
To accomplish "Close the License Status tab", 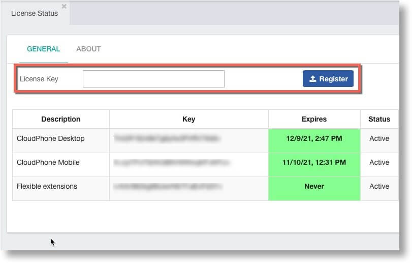I will click(x=64, y=6).
